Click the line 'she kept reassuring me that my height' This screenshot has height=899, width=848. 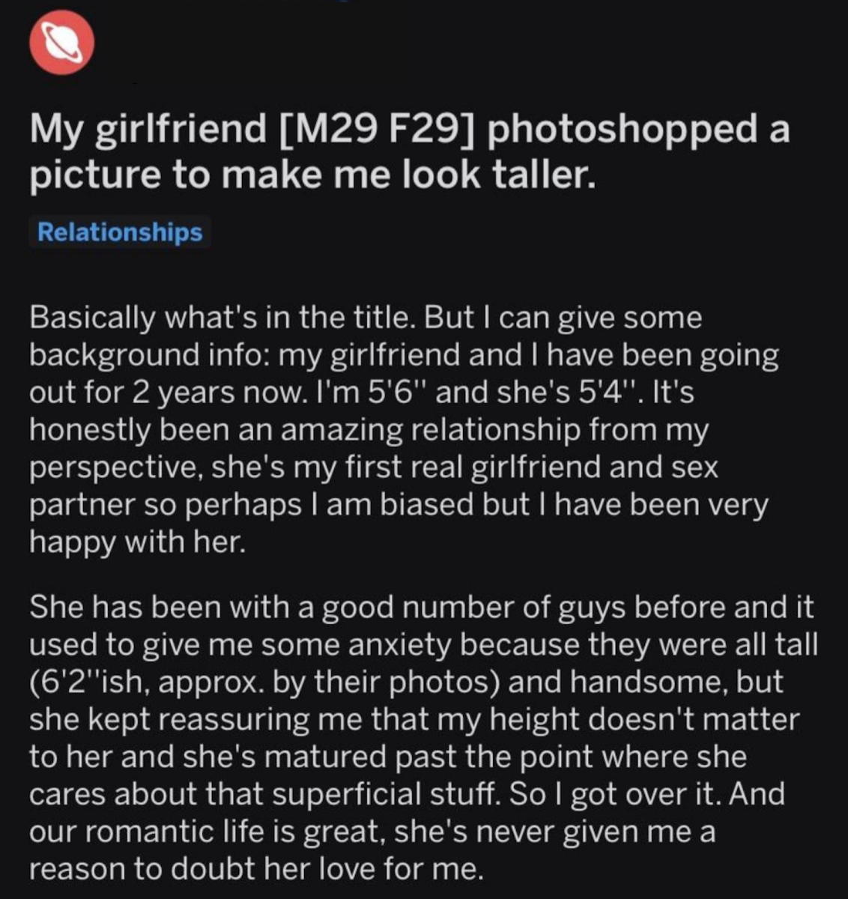coord(414,719)
